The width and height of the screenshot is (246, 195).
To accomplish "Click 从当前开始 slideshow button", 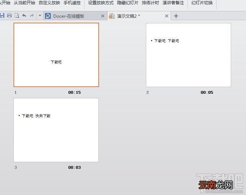I will 24,3.
